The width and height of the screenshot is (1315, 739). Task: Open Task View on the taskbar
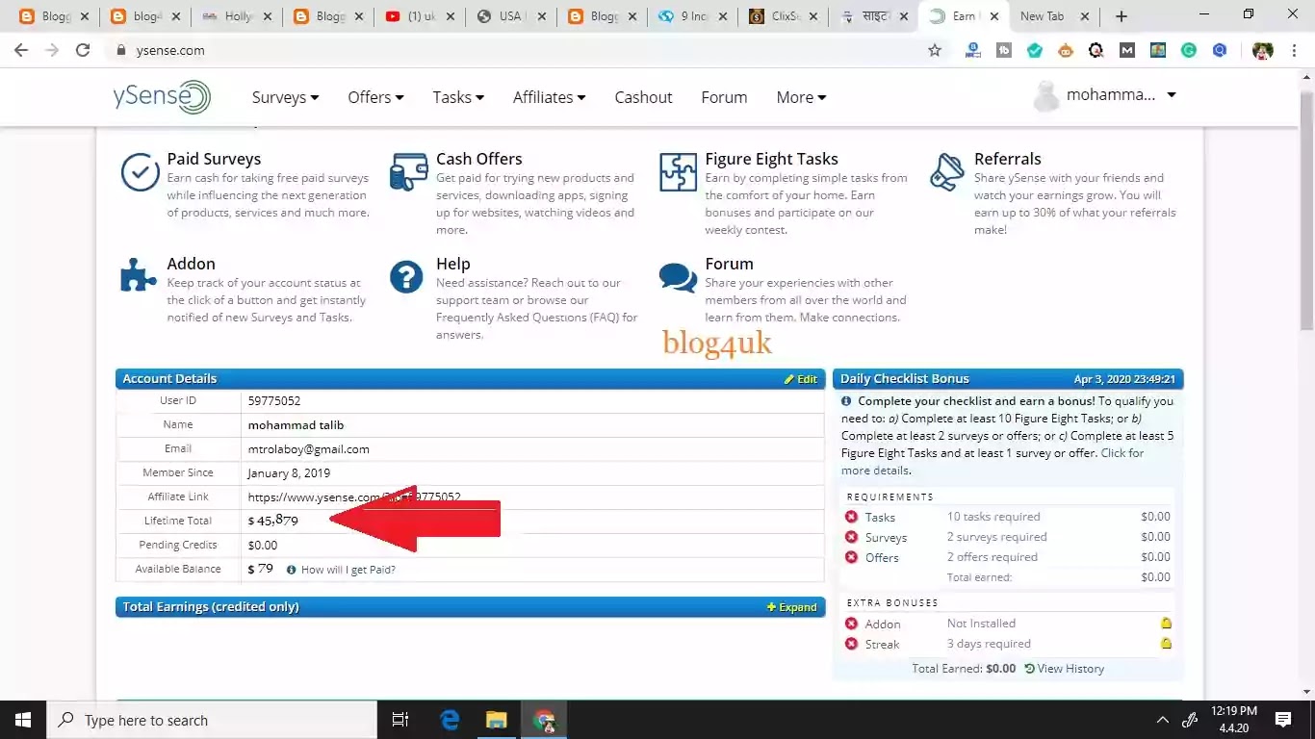click(400, 720)
